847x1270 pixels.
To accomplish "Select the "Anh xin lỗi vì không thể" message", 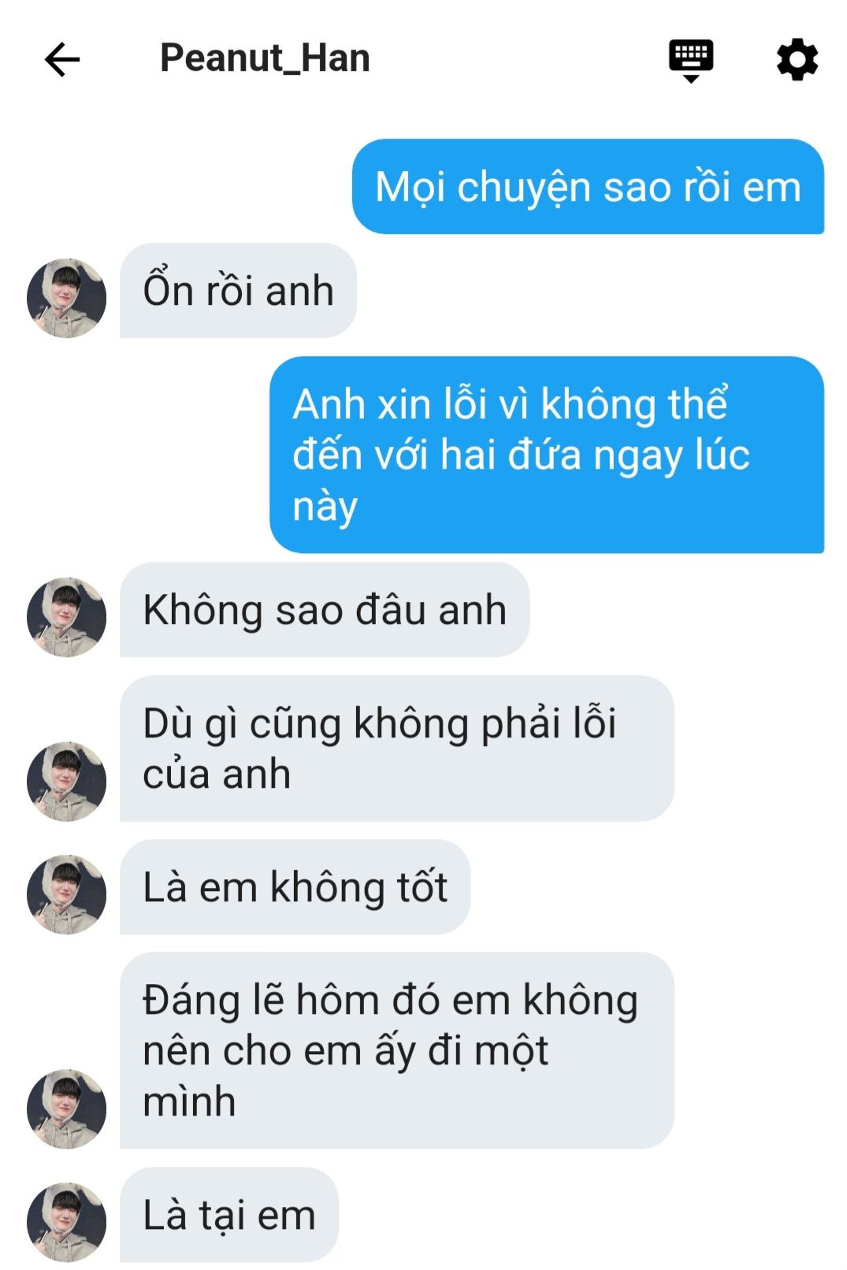I will click(547, 455).
